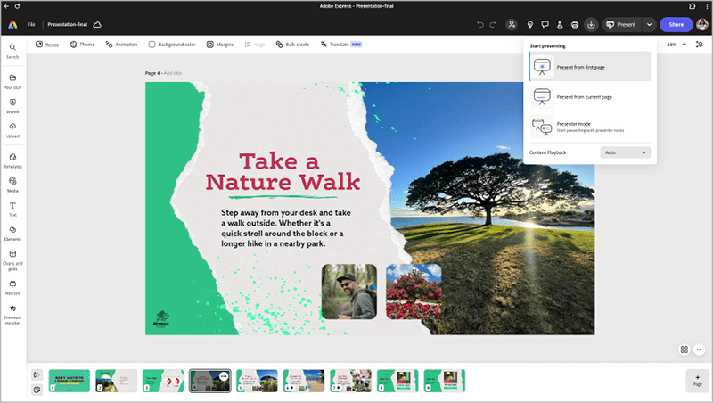
Task: Select Present from current page
Action: (x=590, y=97)
